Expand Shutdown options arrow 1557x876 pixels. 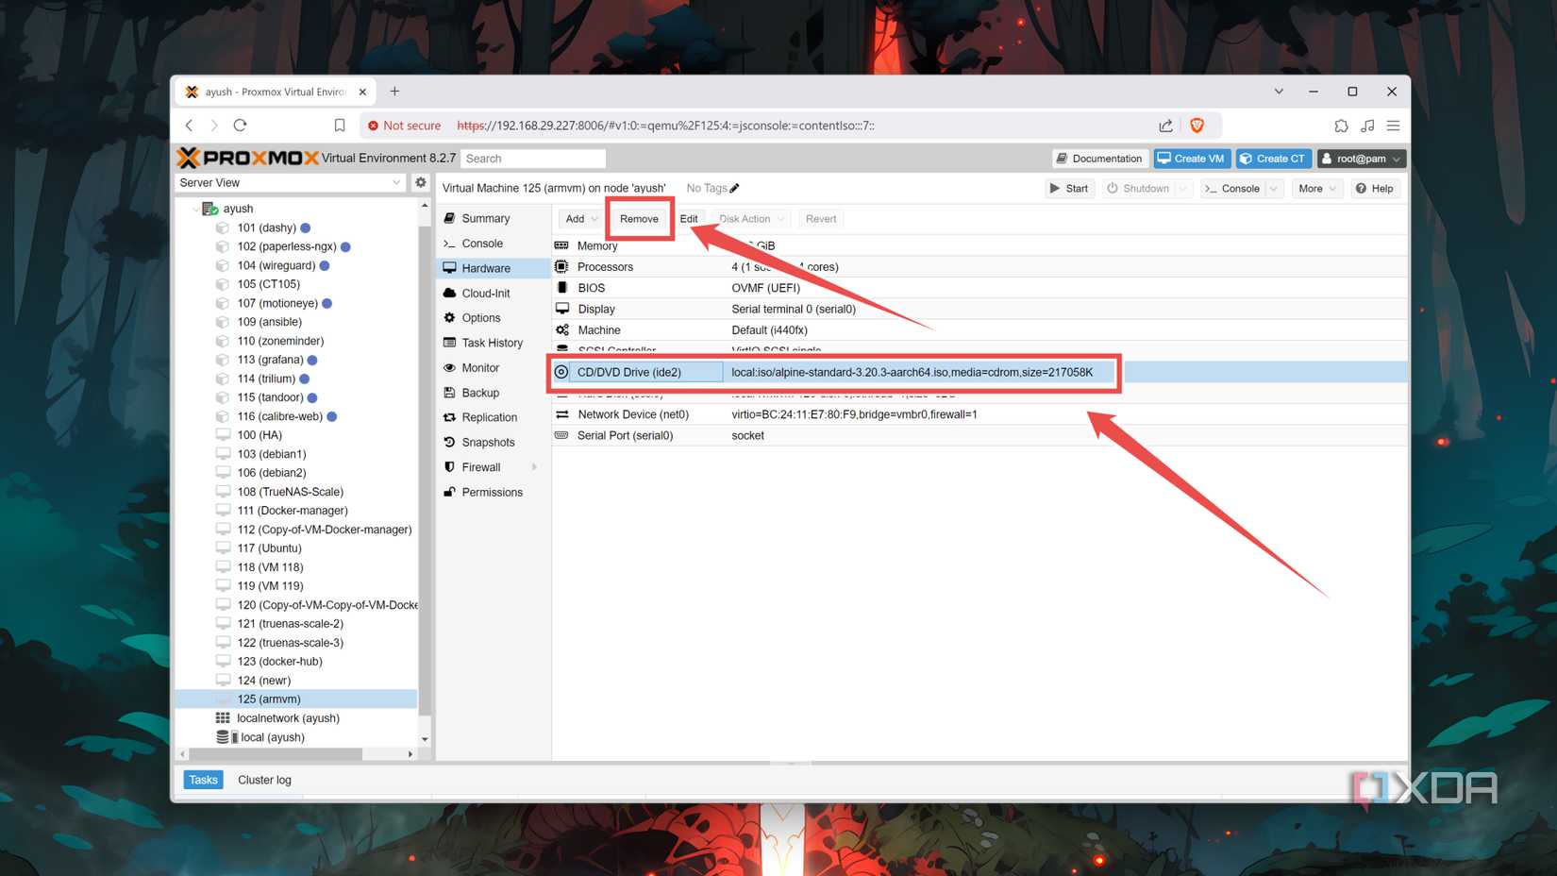(1182, 189)
